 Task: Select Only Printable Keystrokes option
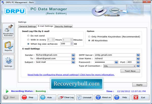coord(89,37)
